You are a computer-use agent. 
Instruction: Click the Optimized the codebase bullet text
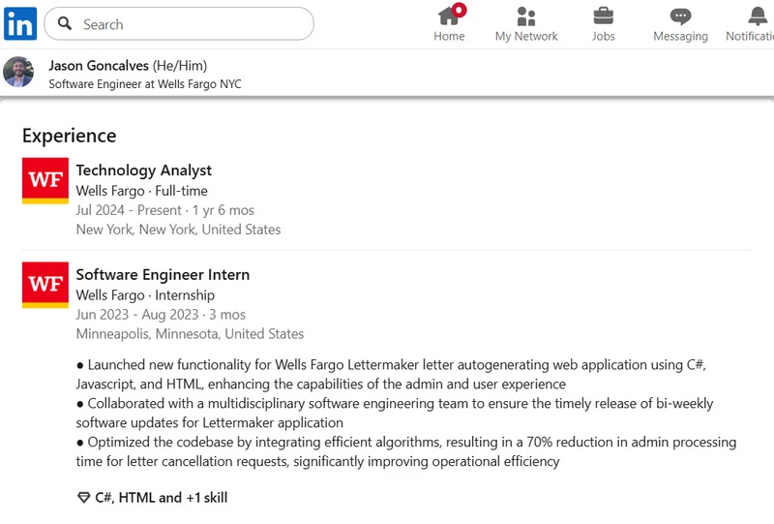[x=406, y=451]
